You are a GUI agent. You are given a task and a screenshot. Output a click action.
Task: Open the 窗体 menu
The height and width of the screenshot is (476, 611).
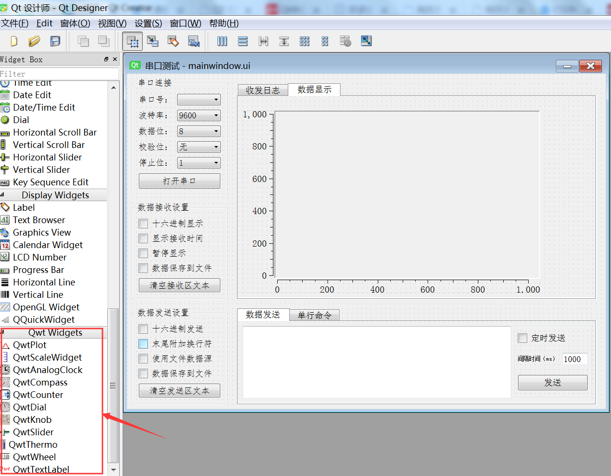[75, 23]
